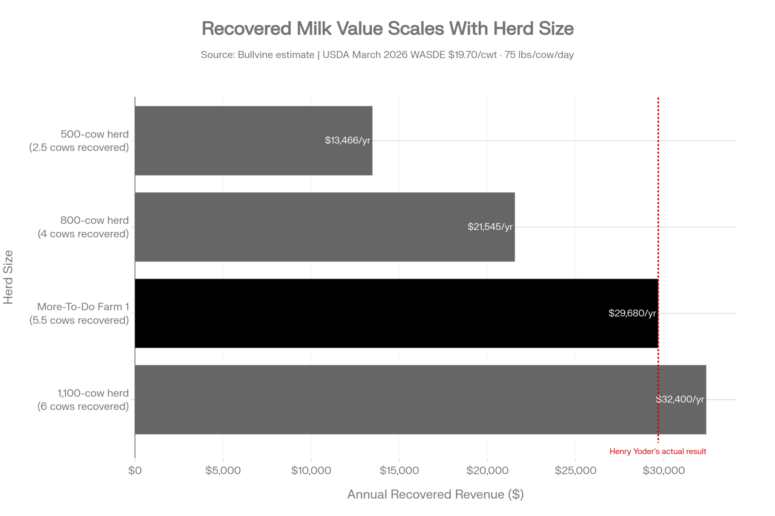Click the Annual Recovered Revenue axis title
Image resolution: width=775 pixels, height=516 pixels.
coord(436,494)
